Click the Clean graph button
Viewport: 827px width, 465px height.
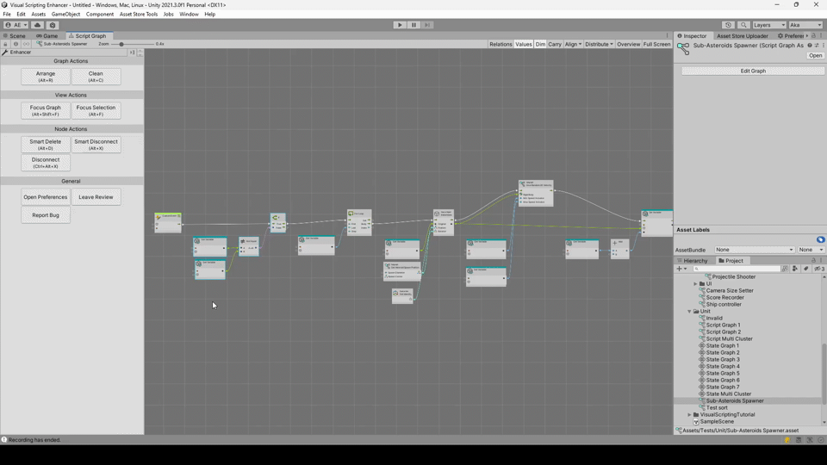click(x=96, y=77)
